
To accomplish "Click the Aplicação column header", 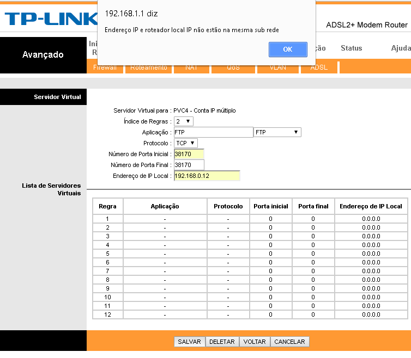I will [x=165, y=206].
